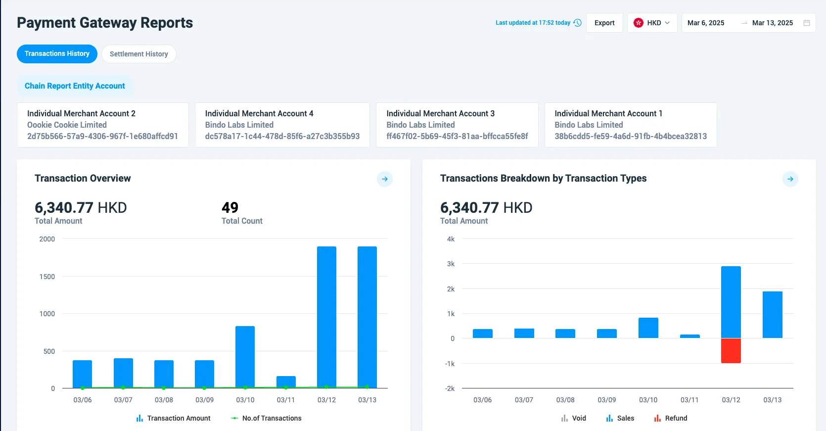Click the refresh history clock icon
This screenshot has width=826, height=431.
(577, 23)
